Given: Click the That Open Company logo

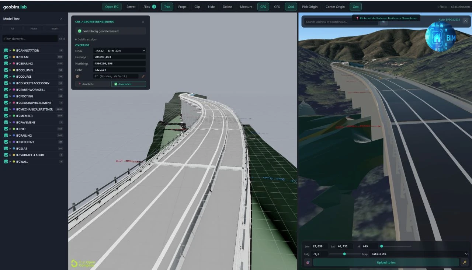Looking at the screenshot, I should pos(83,263).
